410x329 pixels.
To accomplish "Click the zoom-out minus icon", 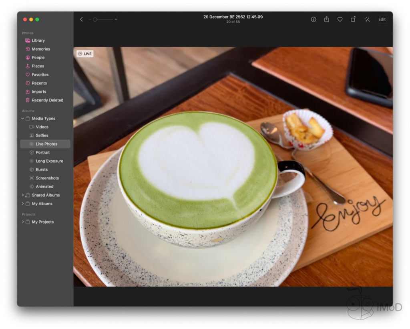I will 90,20.
